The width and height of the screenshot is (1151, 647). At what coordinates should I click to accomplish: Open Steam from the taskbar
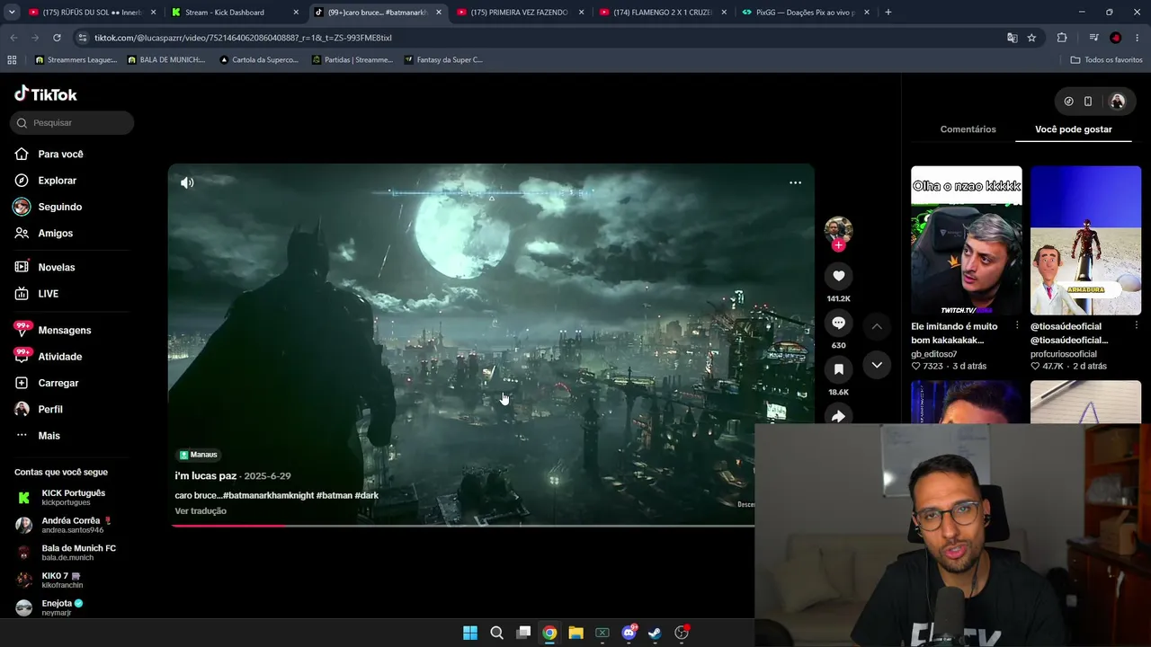click(655, 633)
